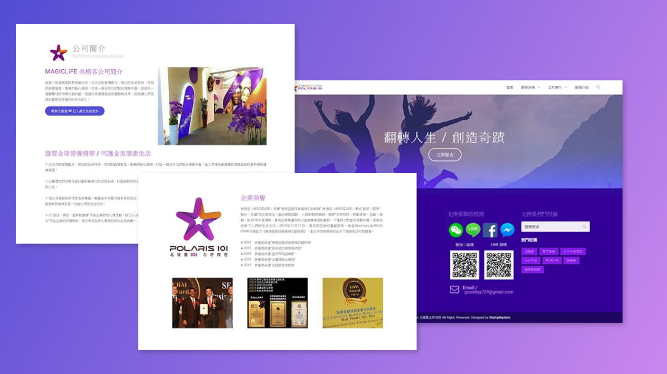
Task: Click the 立即報名 button on the hero banner
Action: click(445, 155)
